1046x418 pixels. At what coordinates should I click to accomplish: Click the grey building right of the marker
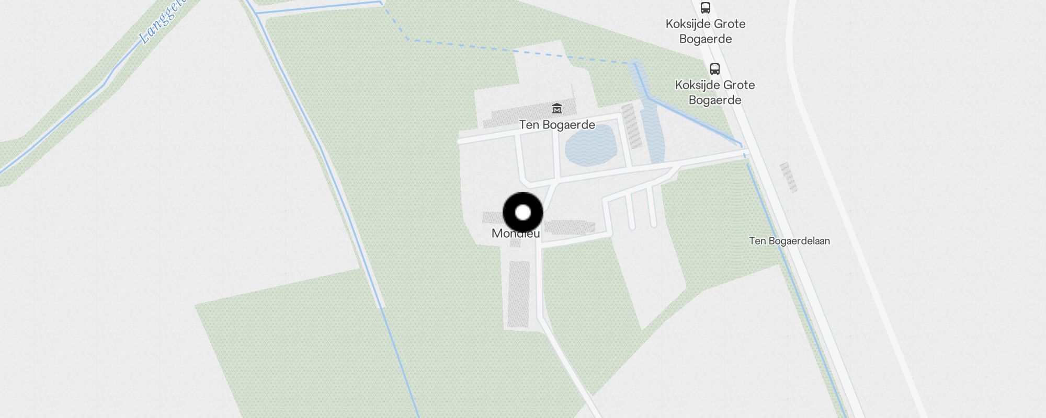pyautogui.click(x=570, y=227)
